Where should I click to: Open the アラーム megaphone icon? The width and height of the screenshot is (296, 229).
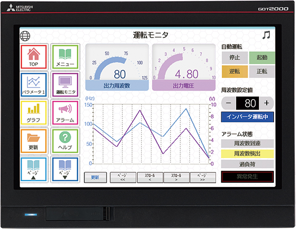click(65, 113)
